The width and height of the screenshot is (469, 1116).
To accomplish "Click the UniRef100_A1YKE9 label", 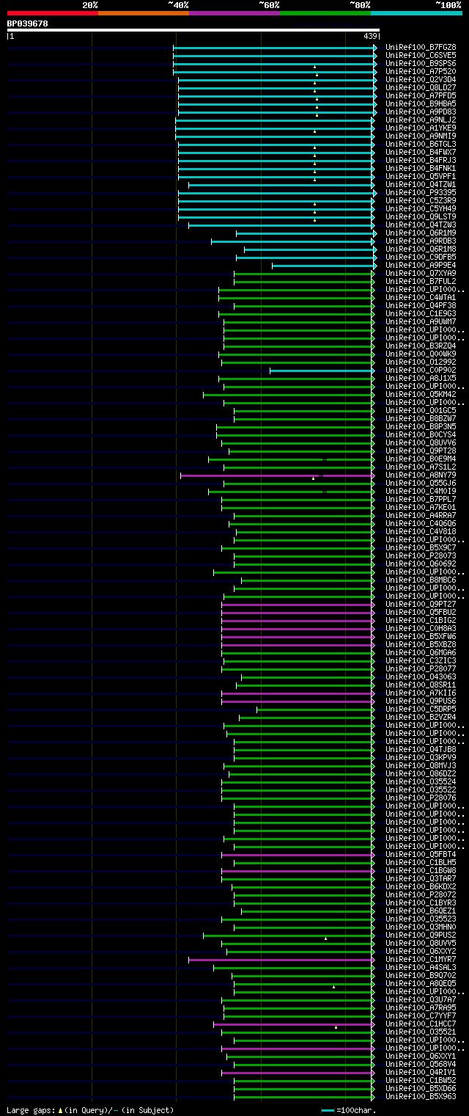I will coord(421,128).
